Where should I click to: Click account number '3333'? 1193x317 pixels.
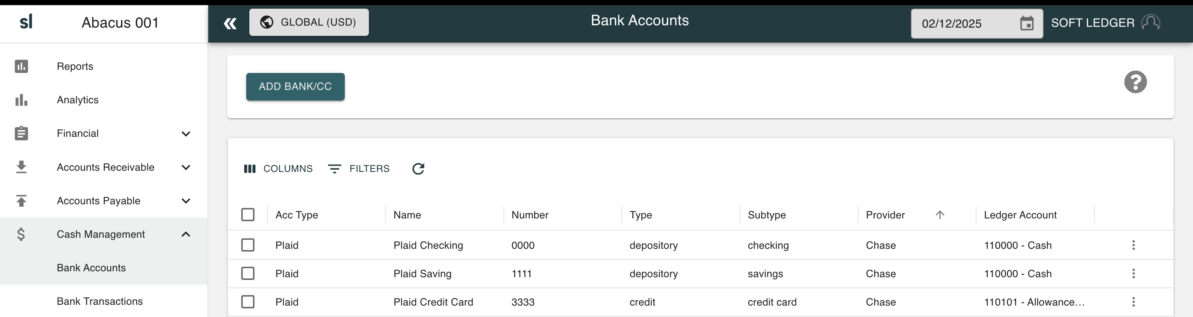tap(523, 302)
